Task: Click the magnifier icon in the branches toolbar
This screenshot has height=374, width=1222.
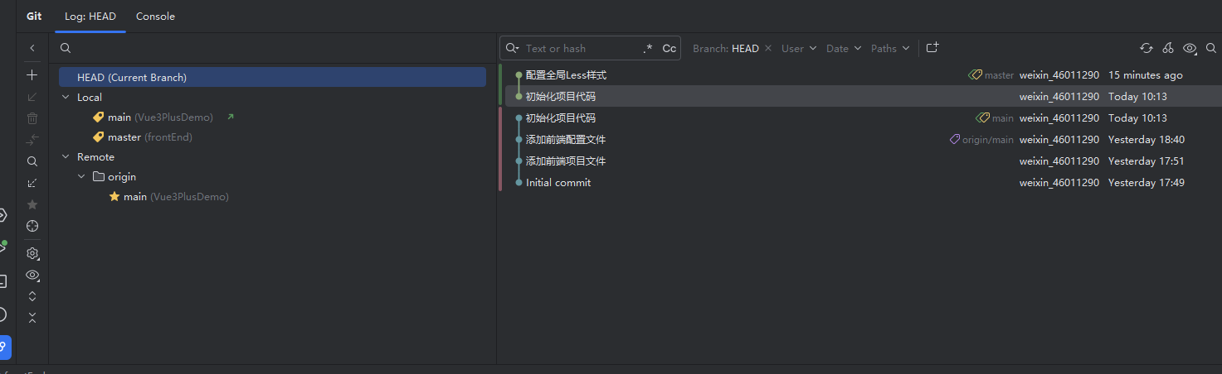Action: click(32, 161)
